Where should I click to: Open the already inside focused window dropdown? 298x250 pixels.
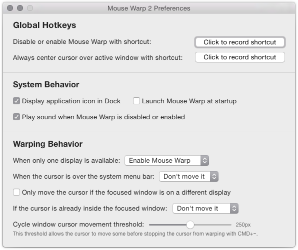tap(205, 208)
